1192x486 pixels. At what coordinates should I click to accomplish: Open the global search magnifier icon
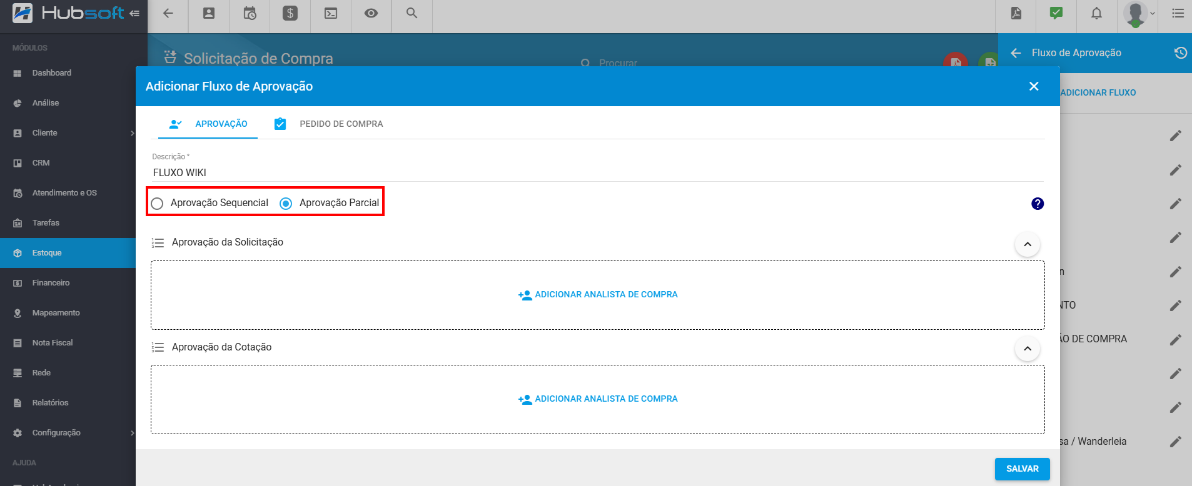[412, 13]
